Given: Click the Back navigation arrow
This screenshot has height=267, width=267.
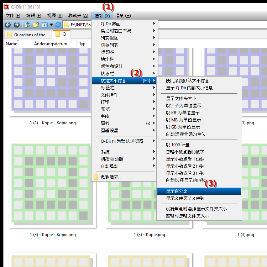Looking at the screenshot, I should tap(8, 25).
